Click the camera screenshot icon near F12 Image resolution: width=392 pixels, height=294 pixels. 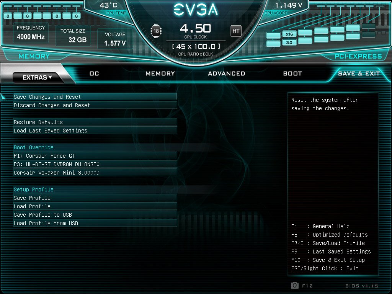295,285
